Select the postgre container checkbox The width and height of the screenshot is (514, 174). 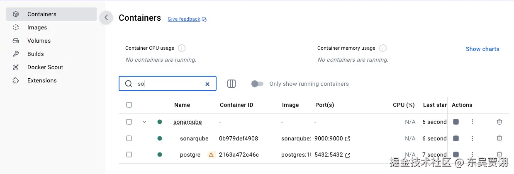click(129, 155)
